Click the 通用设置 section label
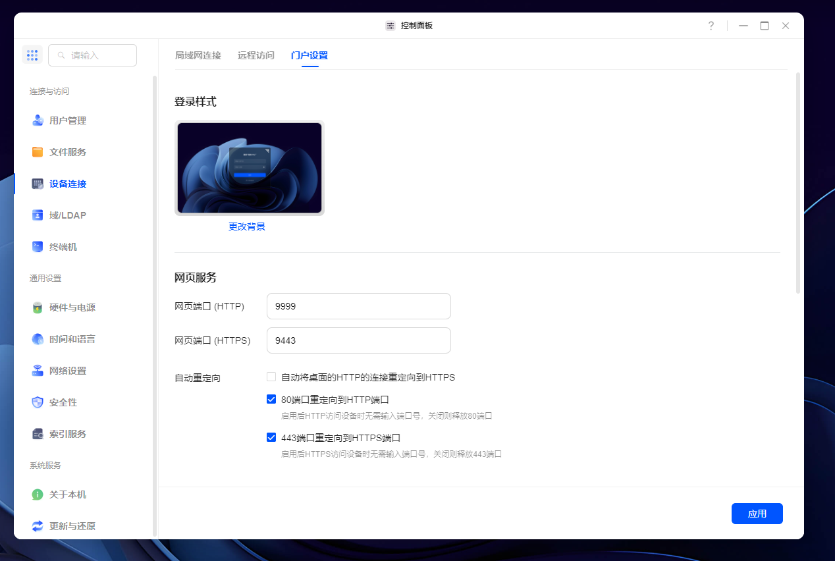This screenshot has width=835, height=561. (45, 279)
